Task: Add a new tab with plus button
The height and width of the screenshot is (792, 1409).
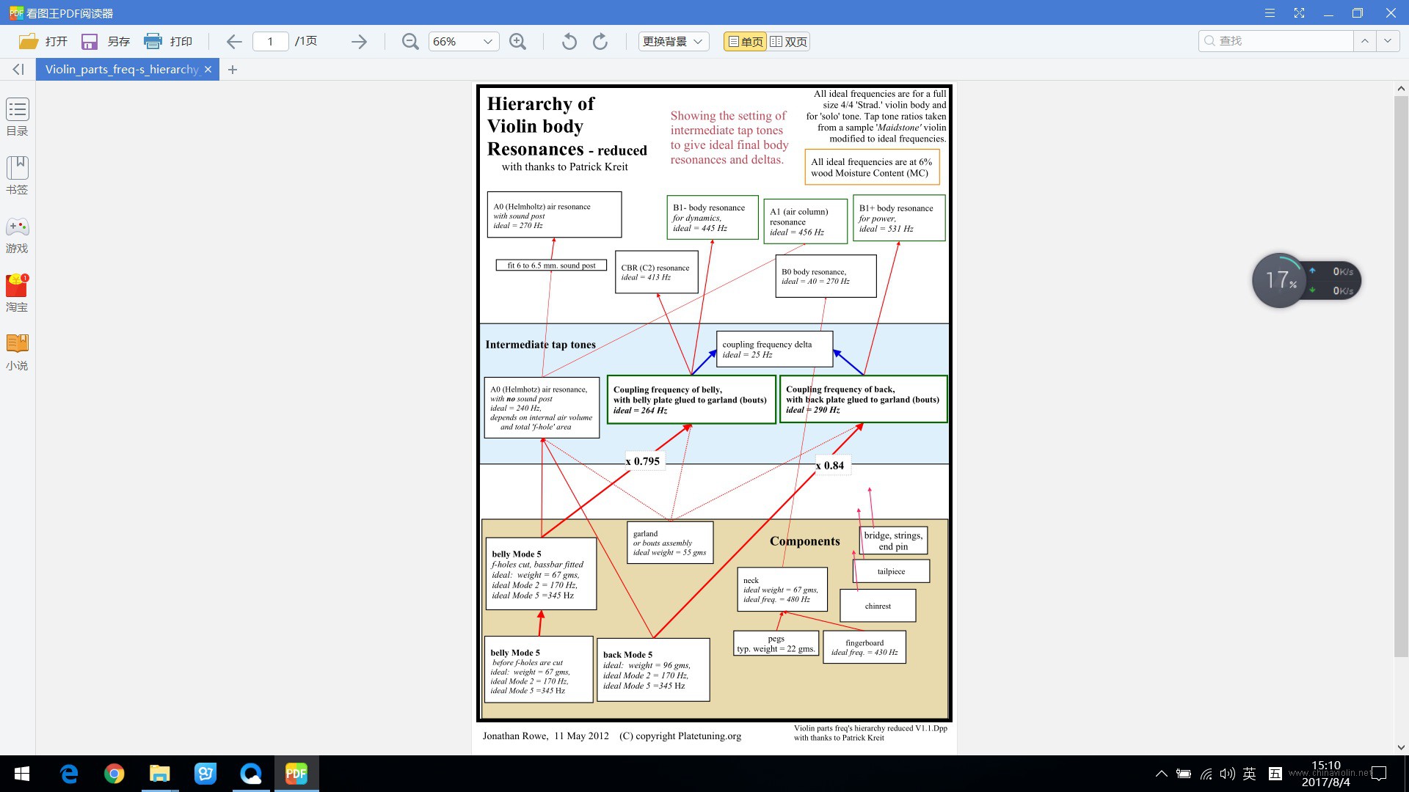Action: [x=233, y=70]
